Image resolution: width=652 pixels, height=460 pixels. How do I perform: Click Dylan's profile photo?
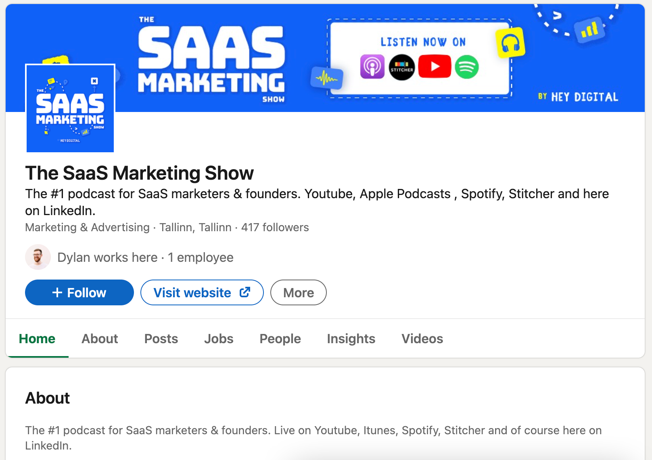(38, 257)
